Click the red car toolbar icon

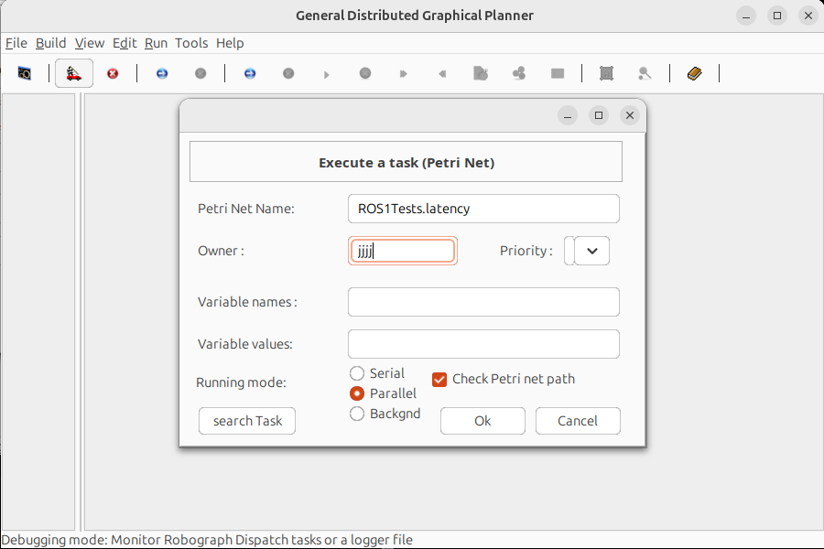coord(74,73)
